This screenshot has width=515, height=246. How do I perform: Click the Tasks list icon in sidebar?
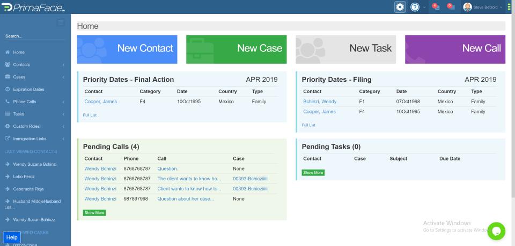pyautogui.click(x=7, y=114)
